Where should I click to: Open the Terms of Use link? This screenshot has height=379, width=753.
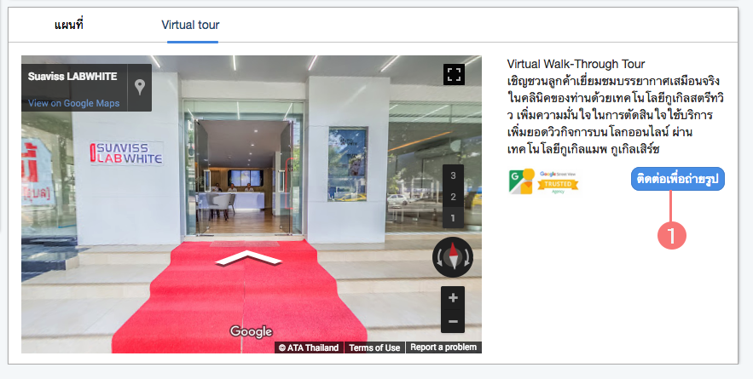coord(374,347)
